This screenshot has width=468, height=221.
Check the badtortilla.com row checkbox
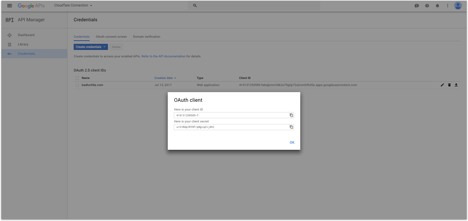tap(77, 85)
